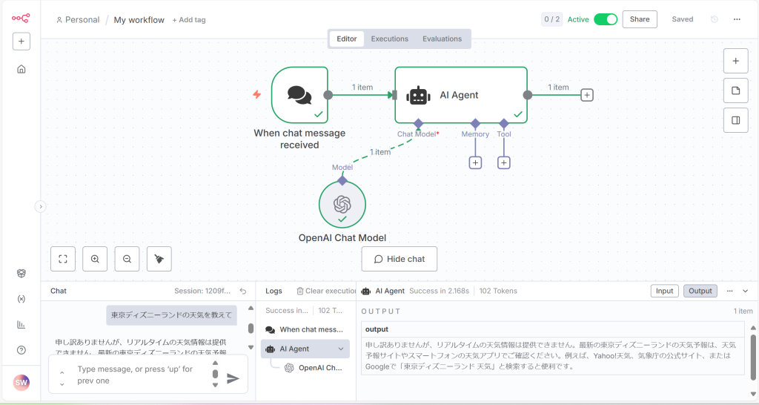Click the Share button
The width and height of the screenshot is (759, 405).
click(x=639, y=19)
